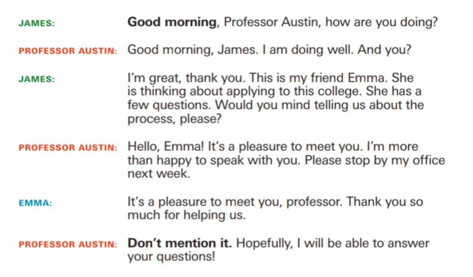Click 'And you?' in Professor's reply
The image size is (473, 277).
pos(384,50)
